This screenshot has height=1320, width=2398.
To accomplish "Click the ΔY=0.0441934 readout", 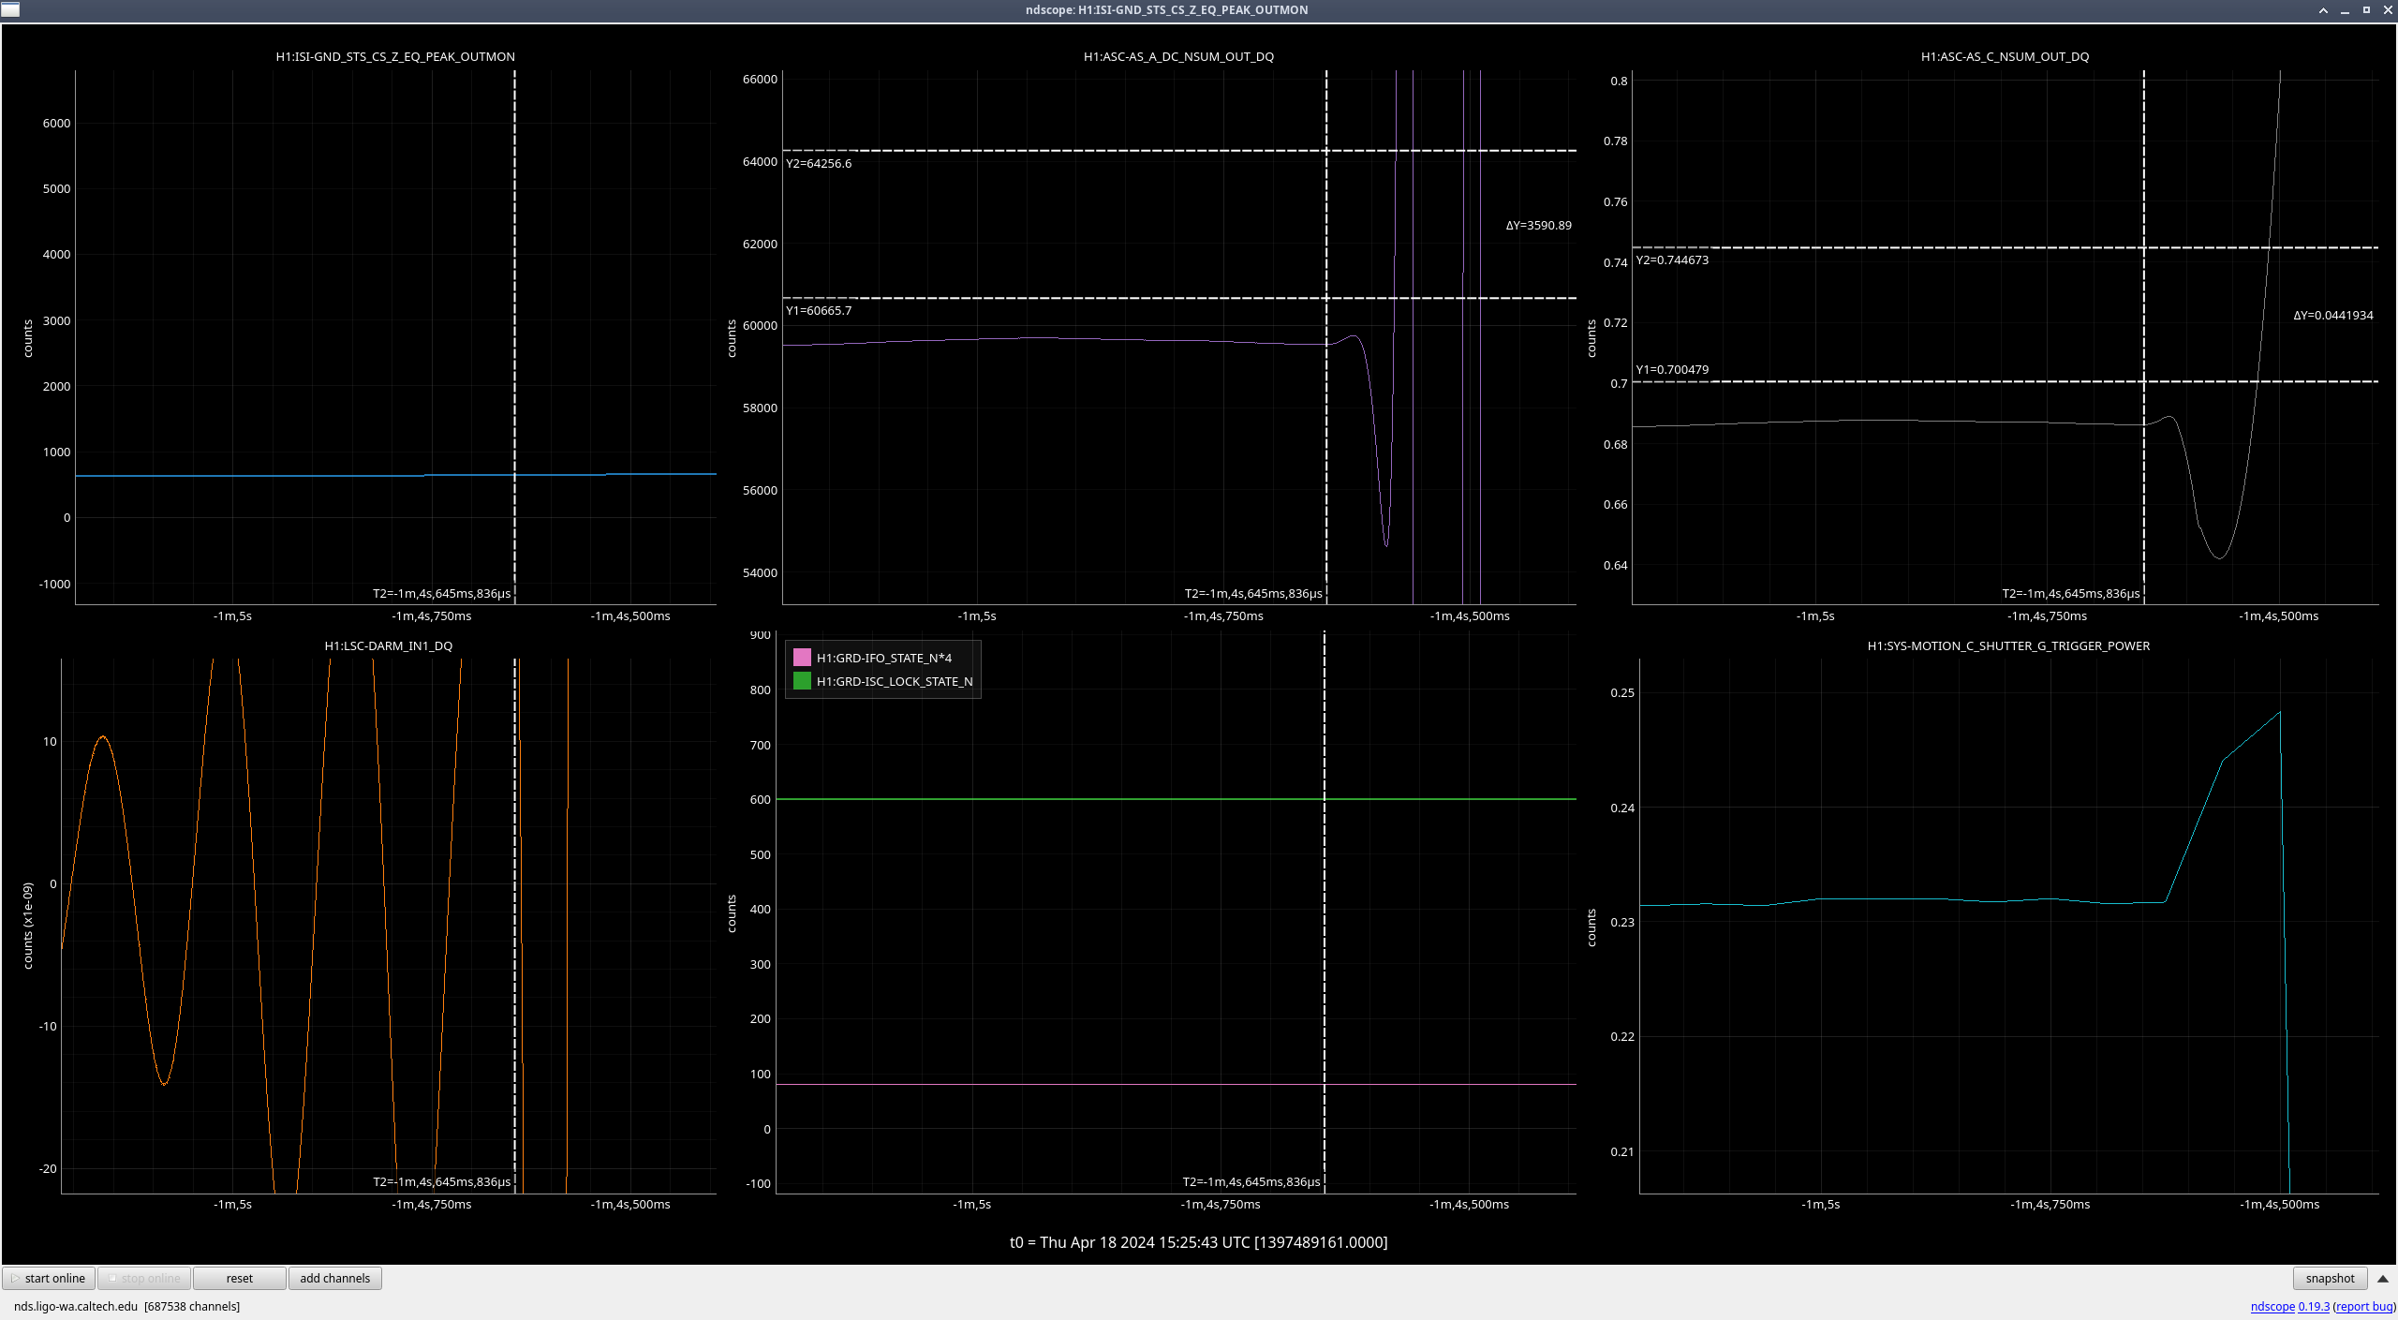I will [x=2332, y=315].
